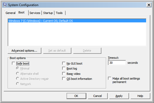The image size is (154, 103).
Task: Click the Delete button
Action: [87, 51]
